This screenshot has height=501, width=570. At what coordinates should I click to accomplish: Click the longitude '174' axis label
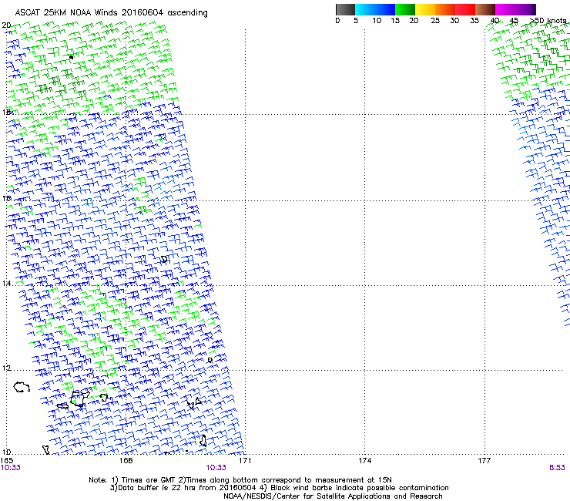[364, 460]
